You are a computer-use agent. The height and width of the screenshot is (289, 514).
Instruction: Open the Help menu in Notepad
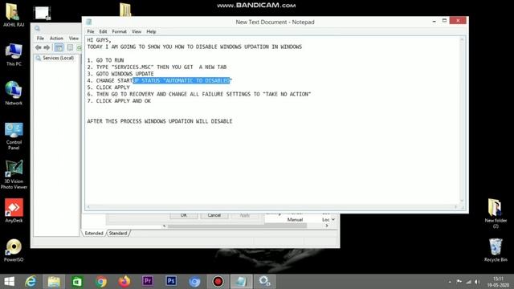coord(151,31)
